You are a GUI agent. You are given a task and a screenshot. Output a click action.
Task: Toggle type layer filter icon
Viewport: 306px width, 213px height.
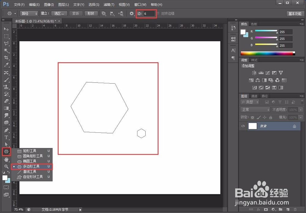[280, 102]
